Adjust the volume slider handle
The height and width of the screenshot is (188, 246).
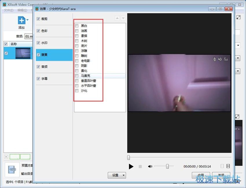[x=167, y=166]
